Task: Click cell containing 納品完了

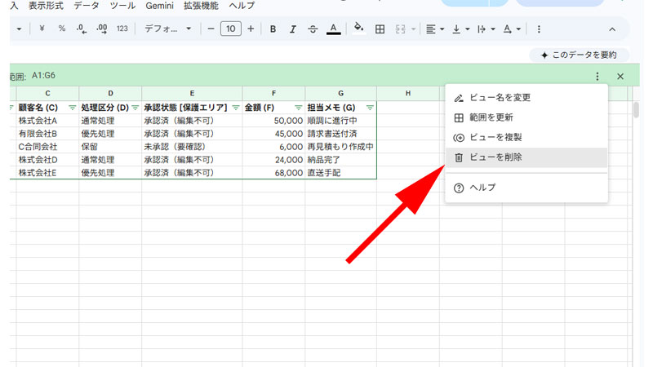Action: pyautogui.click(x=340, y=160)
